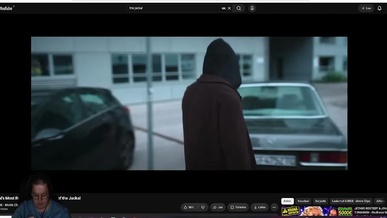Viewport: 387px width, 218px height.
Task: Save the video with the Tallenna button
Action: (238, 207)
